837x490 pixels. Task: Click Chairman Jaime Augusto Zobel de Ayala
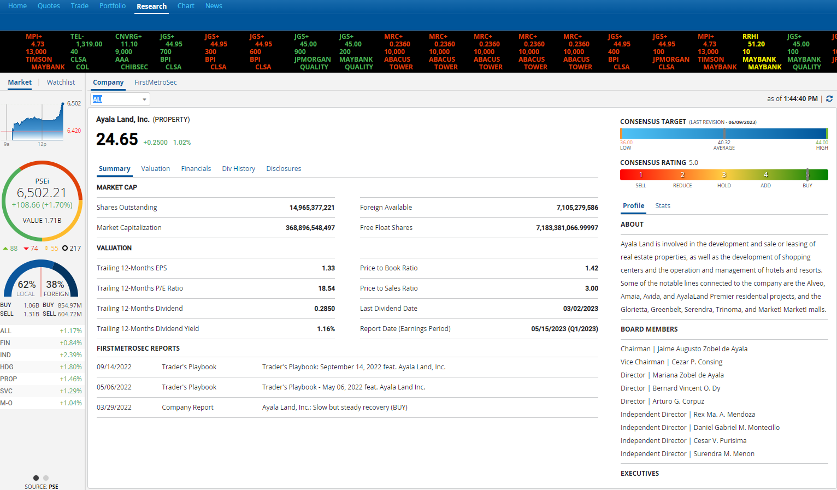pos(684,349)
